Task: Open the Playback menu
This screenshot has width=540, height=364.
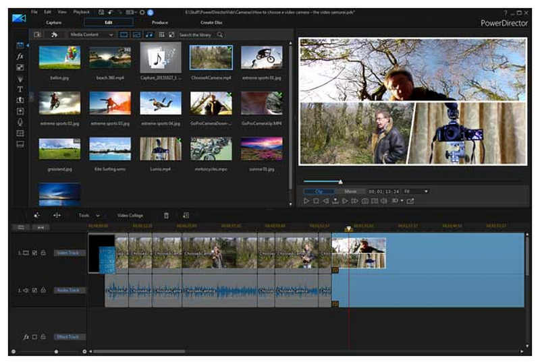Action: (81, 12)
